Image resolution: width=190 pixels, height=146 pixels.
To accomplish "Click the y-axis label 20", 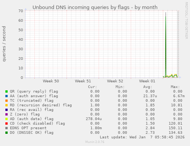I will coord(21,59).
